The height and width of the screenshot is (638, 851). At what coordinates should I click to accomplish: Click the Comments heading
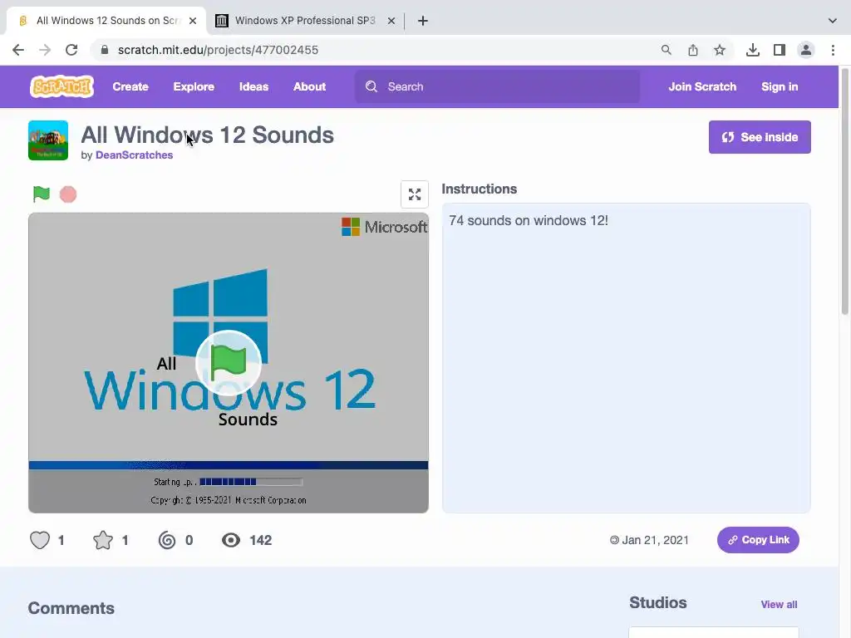tap(71, 608)
